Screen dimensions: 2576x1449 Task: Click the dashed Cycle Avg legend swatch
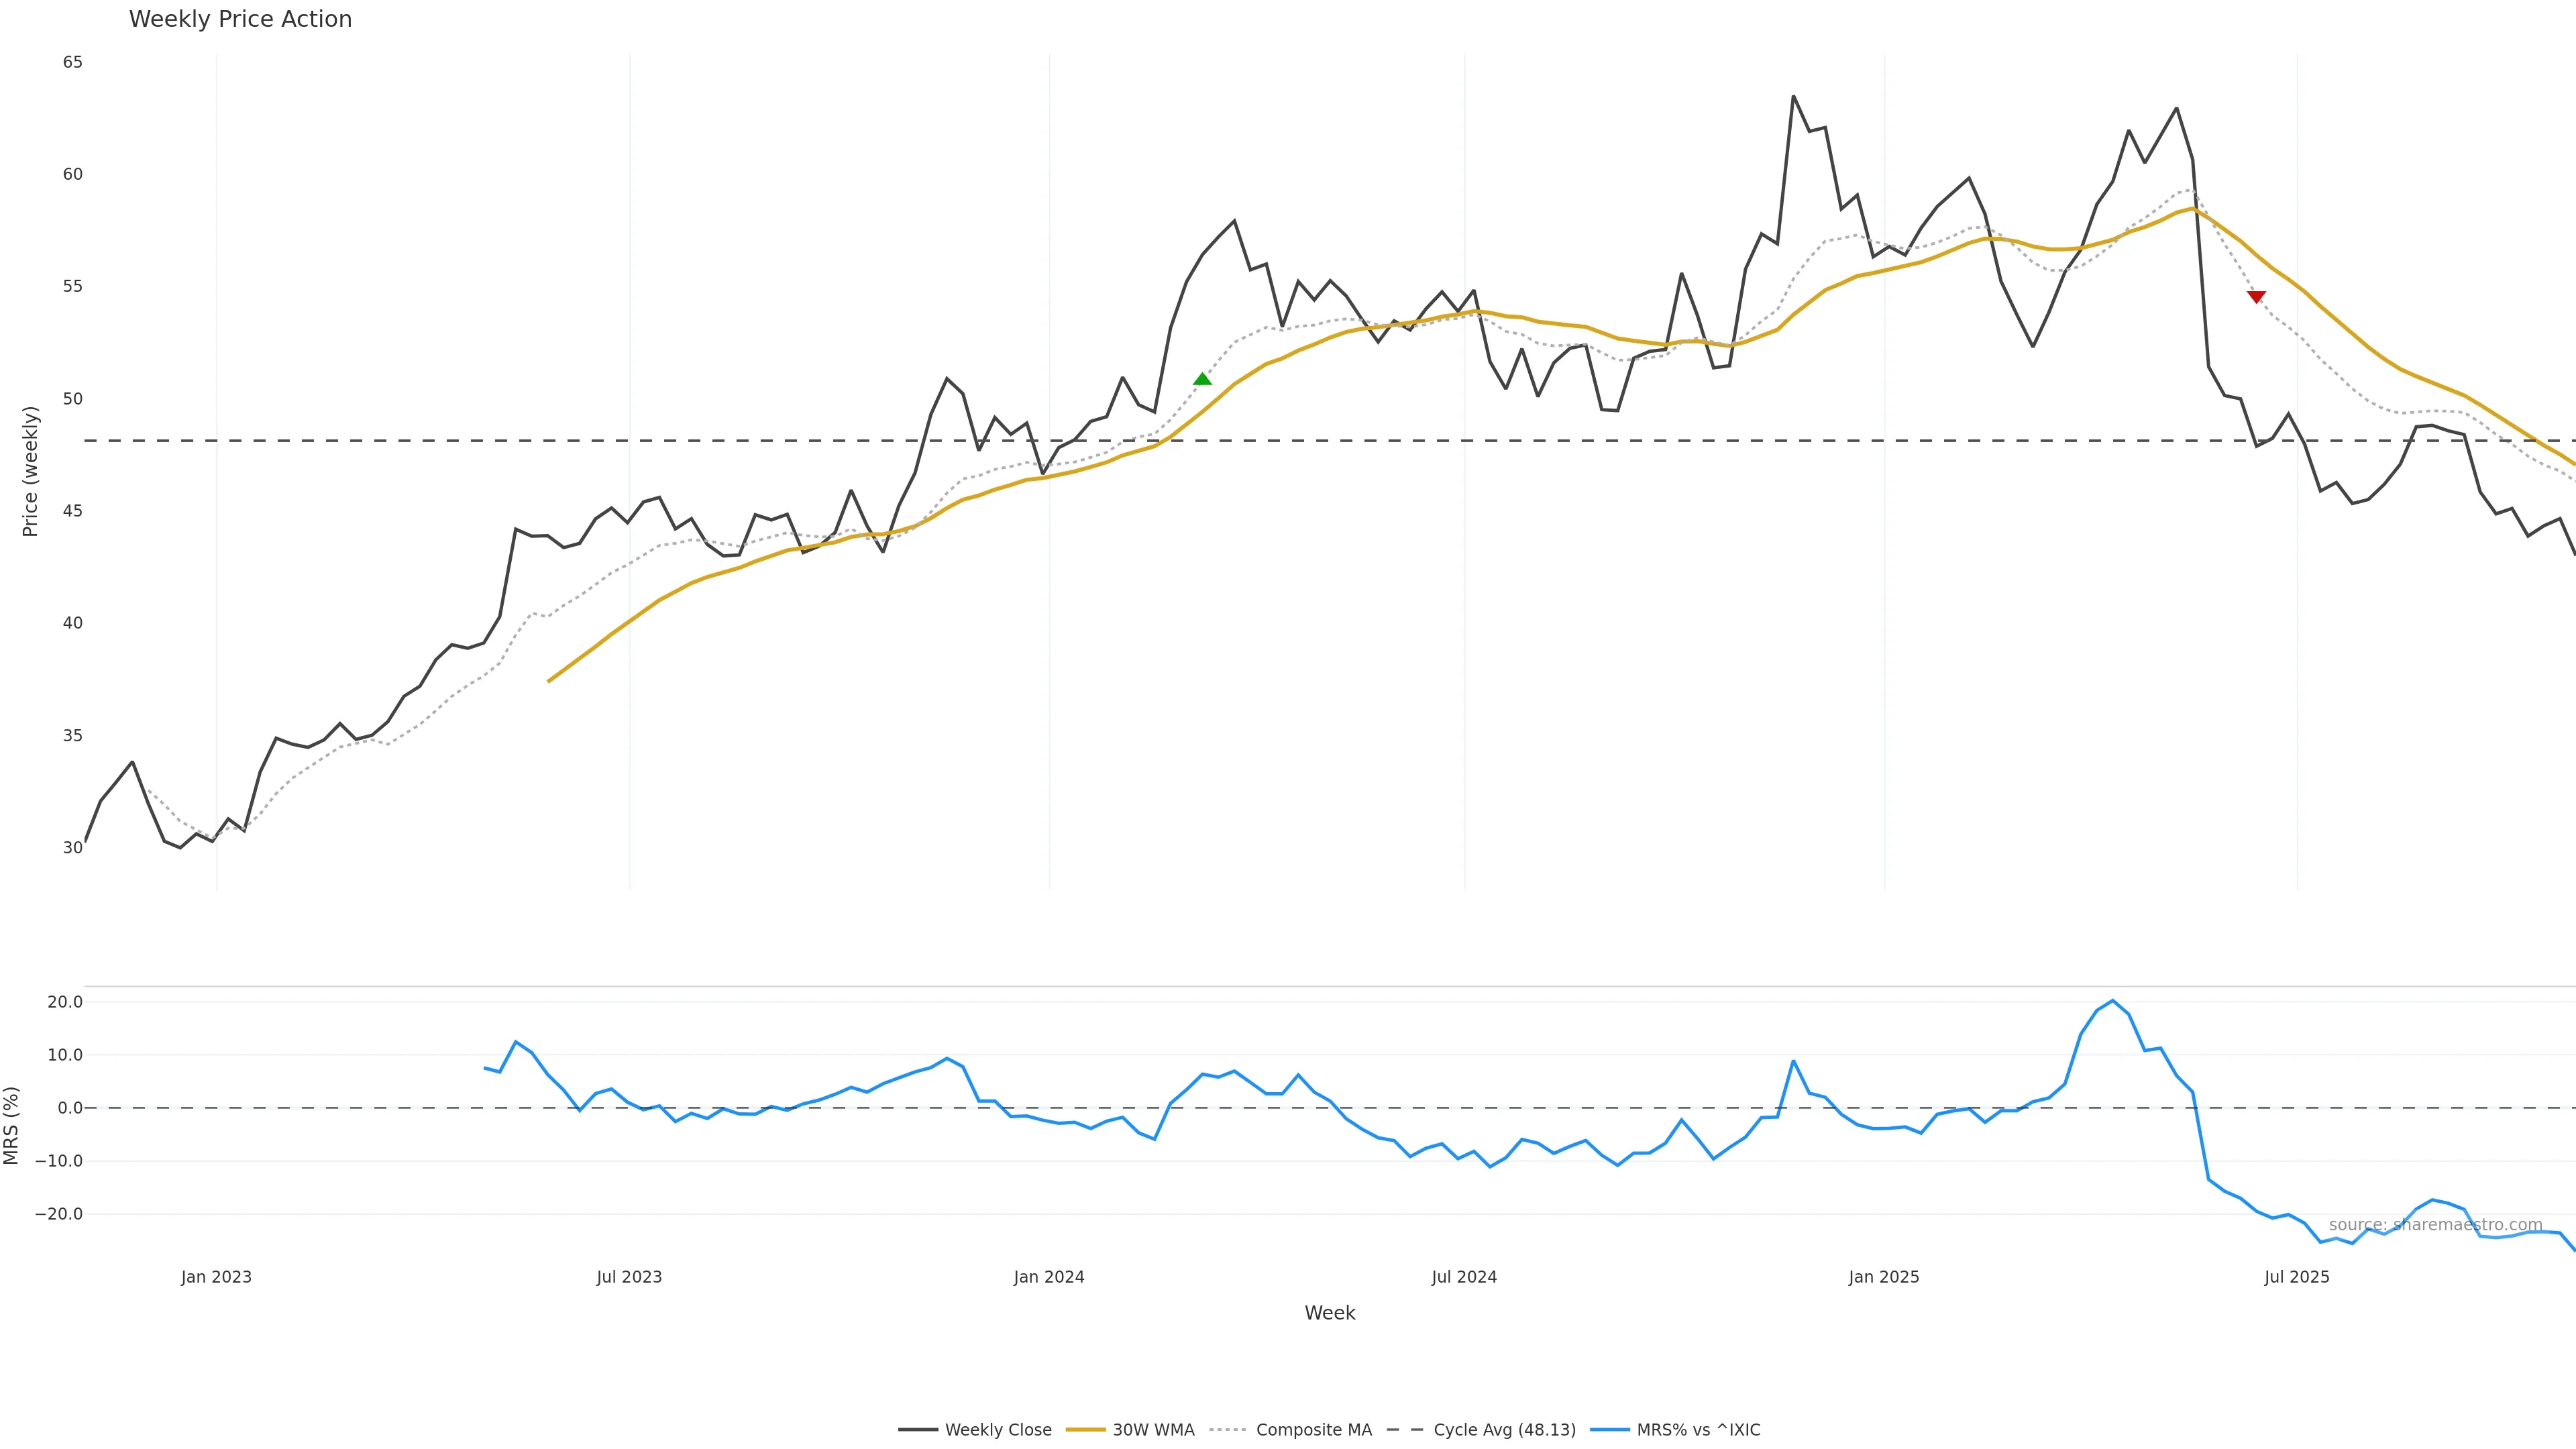pyautogui.click(x=1405, y=1430)
